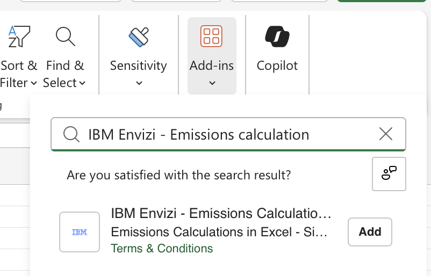Click the 'Are you satisfied' prompt text
The width and height of the screenshot is (431, 276).
178,175
